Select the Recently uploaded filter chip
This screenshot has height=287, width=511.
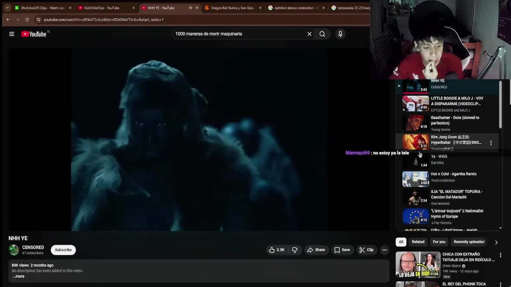click(x=469, y=242)
